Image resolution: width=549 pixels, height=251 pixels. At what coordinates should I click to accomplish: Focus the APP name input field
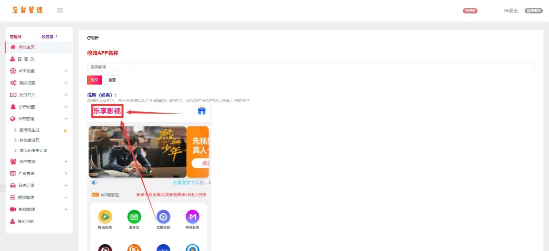(311, 67)
